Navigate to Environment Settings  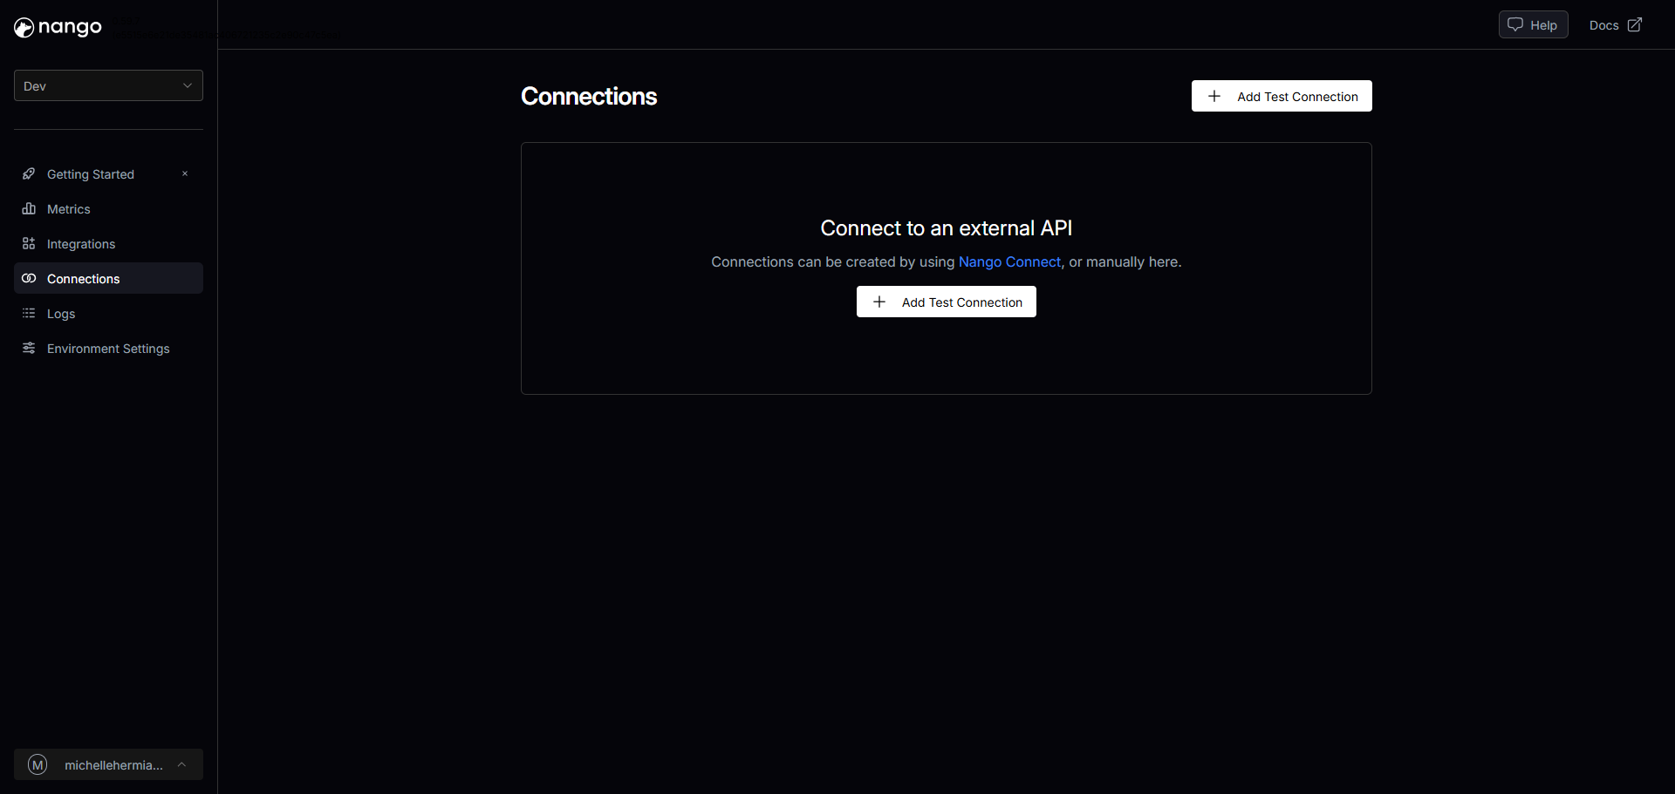[108, 349]
